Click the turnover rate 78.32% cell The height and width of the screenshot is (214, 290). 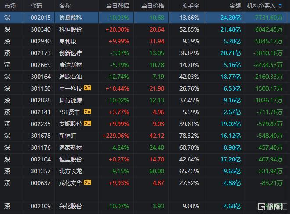(189, 136)
